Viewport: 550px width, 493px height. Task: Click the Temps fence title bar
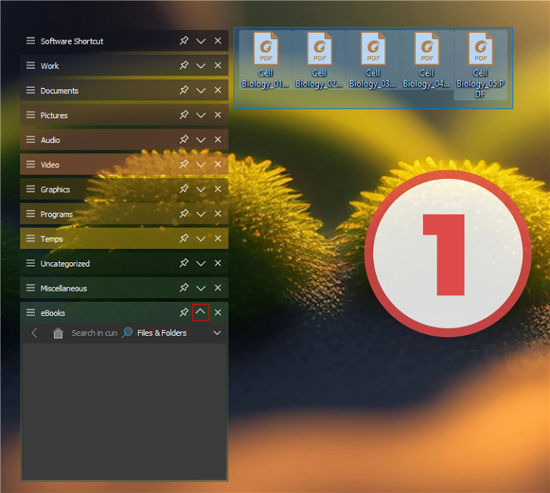tap(124, 238)
